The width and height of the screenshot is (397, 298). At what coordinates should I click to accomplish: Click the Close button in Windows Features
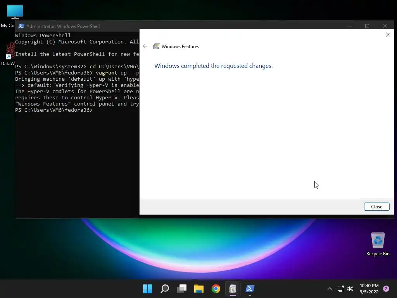click(376, 206)
